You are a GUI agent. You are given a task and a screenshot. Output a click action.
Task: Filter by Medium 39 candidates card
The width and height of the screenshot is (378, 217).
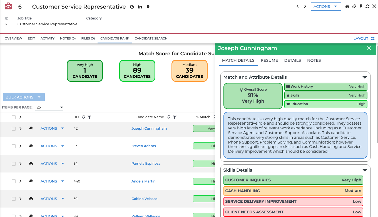190,71
